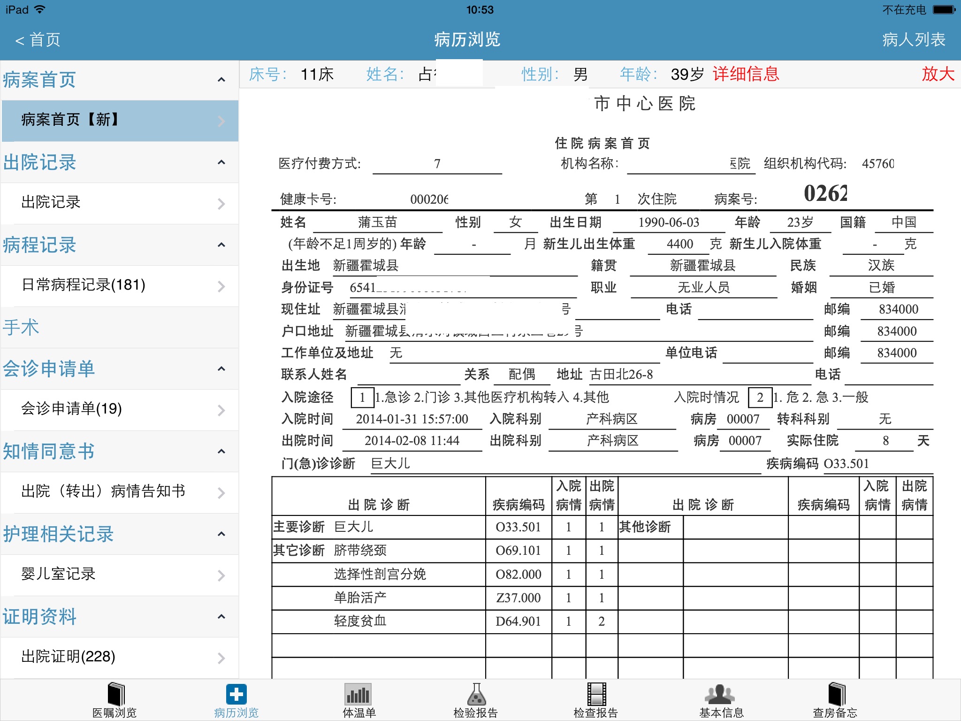
Task: Open chevron of 出院记录 row
Action: click(x=221, y=204)
